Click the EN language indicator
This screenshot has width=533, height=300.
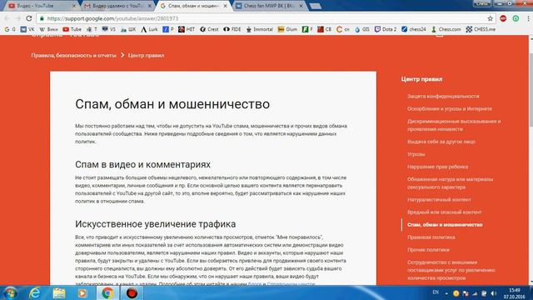(x=436, y=292)
